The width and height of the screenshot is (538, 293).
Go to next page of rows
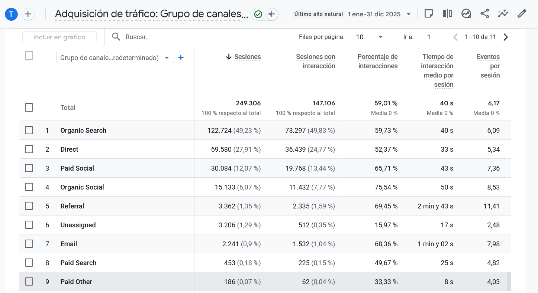coord(505,37)
